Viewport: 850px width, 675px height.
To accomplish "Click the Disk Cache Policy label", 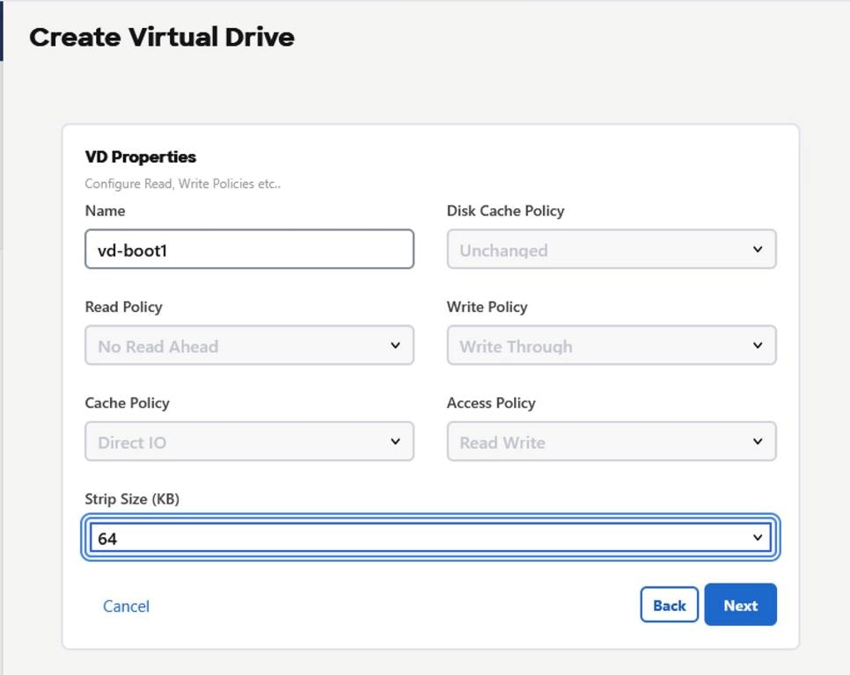I will tap(505, 211).
